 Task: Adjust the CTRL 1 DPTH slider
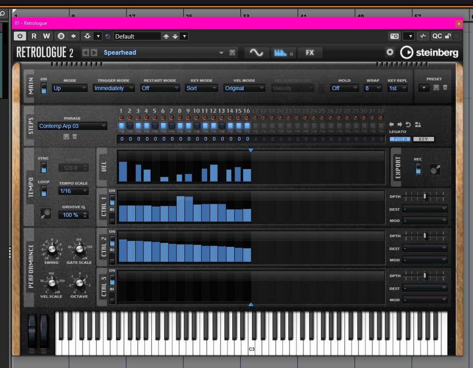[425, 196]
